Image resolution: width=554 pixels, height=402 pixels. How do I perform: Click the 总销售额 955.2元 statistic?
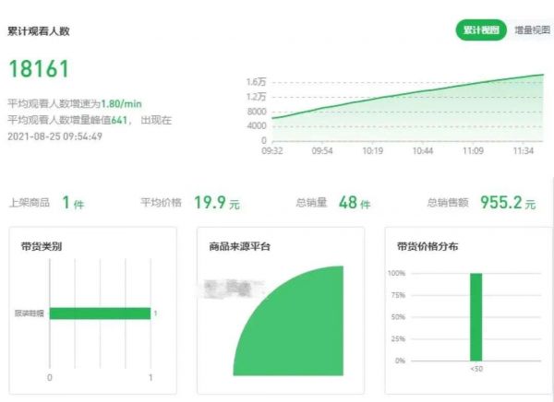(x=480, y=203)
